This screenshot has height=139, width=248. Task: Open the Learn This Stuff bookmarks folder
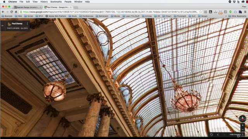(x=131, y=16)
